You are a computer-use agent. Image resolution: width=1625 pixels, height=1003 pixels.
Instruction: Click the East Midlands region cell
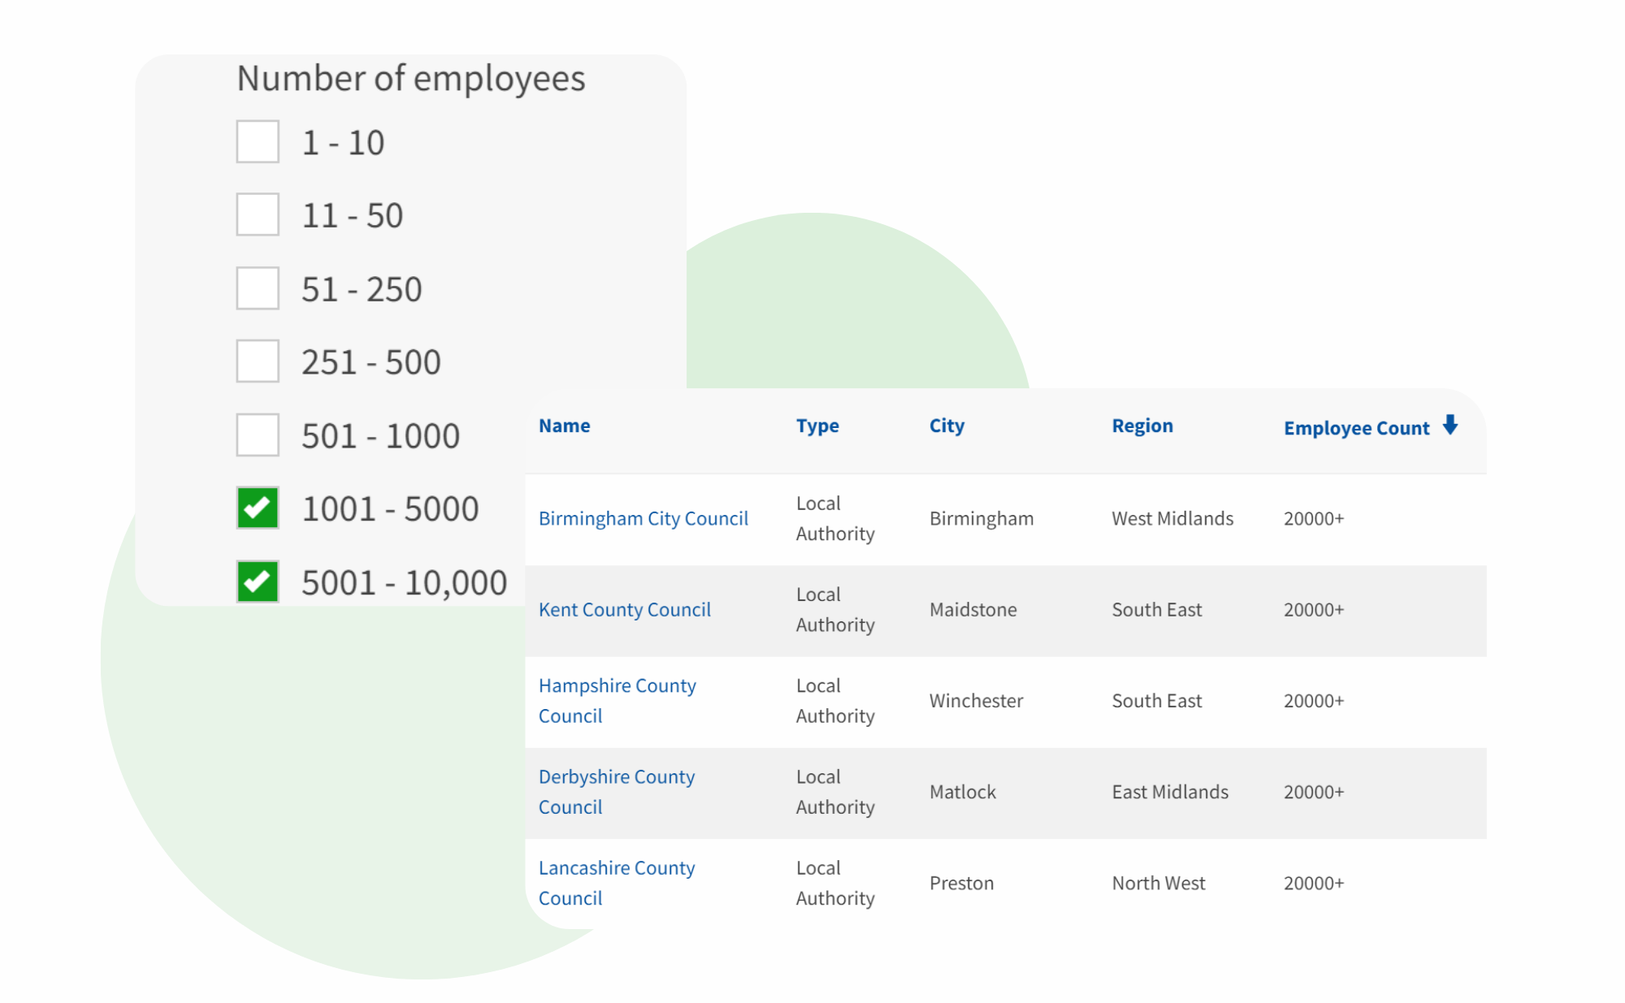pos(1170,792)
